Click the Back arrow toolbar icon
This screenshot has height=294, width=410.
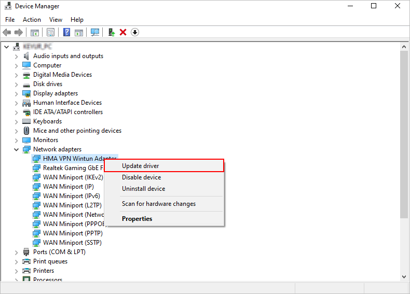(x=7, y=32)
